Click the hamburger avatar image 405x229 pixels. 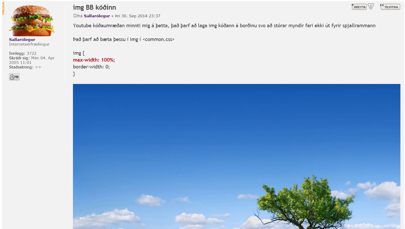click(32, 20)
